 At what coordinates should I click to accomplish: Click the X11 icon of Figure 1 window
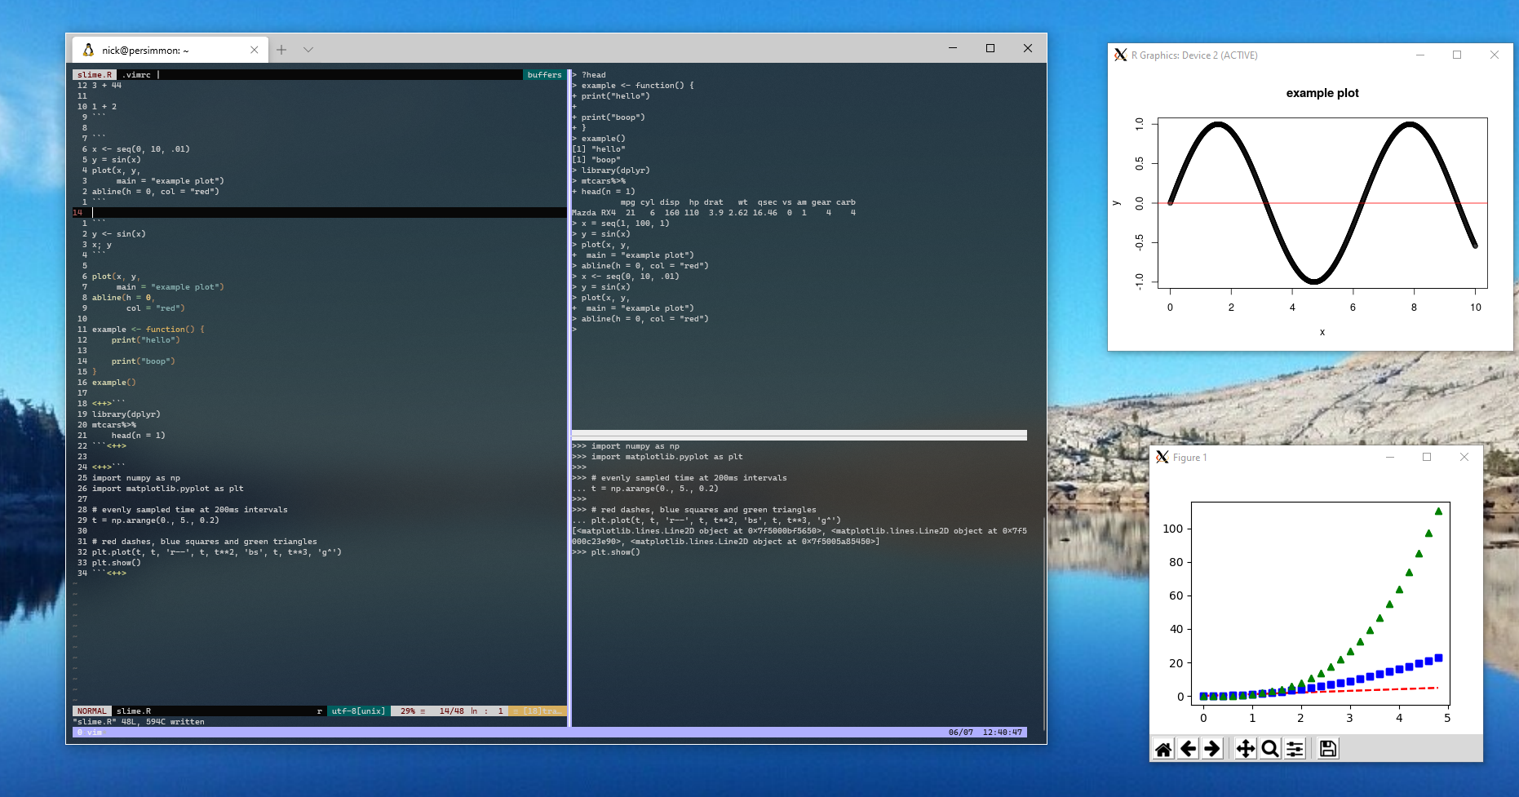click(x=1162, y=457)
